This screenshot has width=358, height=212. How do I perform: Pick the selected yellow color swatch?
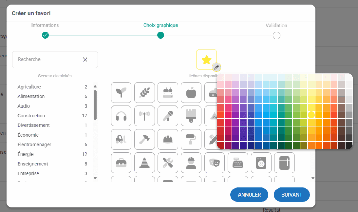point(311,115)
